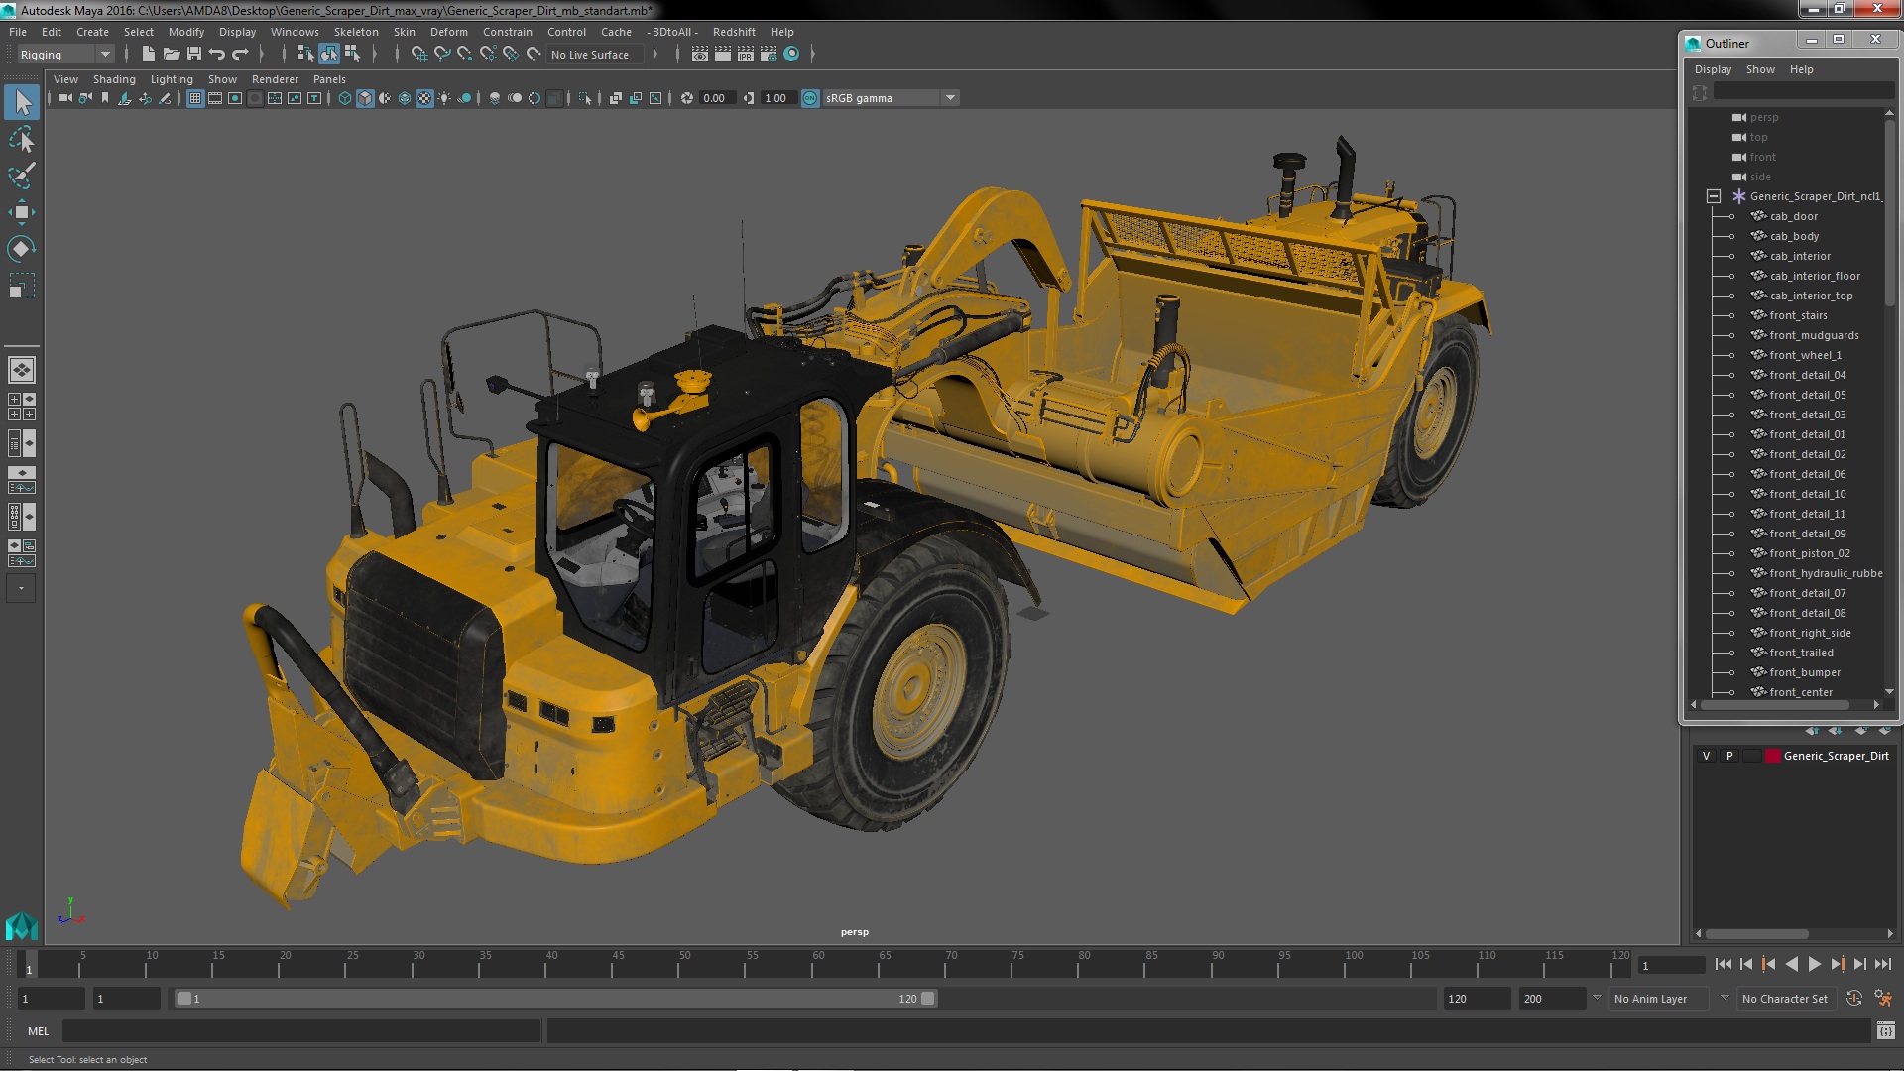Select the Move tool in the toolbox
The width and height of the screenshot is (1904, 1071).
(x=21, y=212)
